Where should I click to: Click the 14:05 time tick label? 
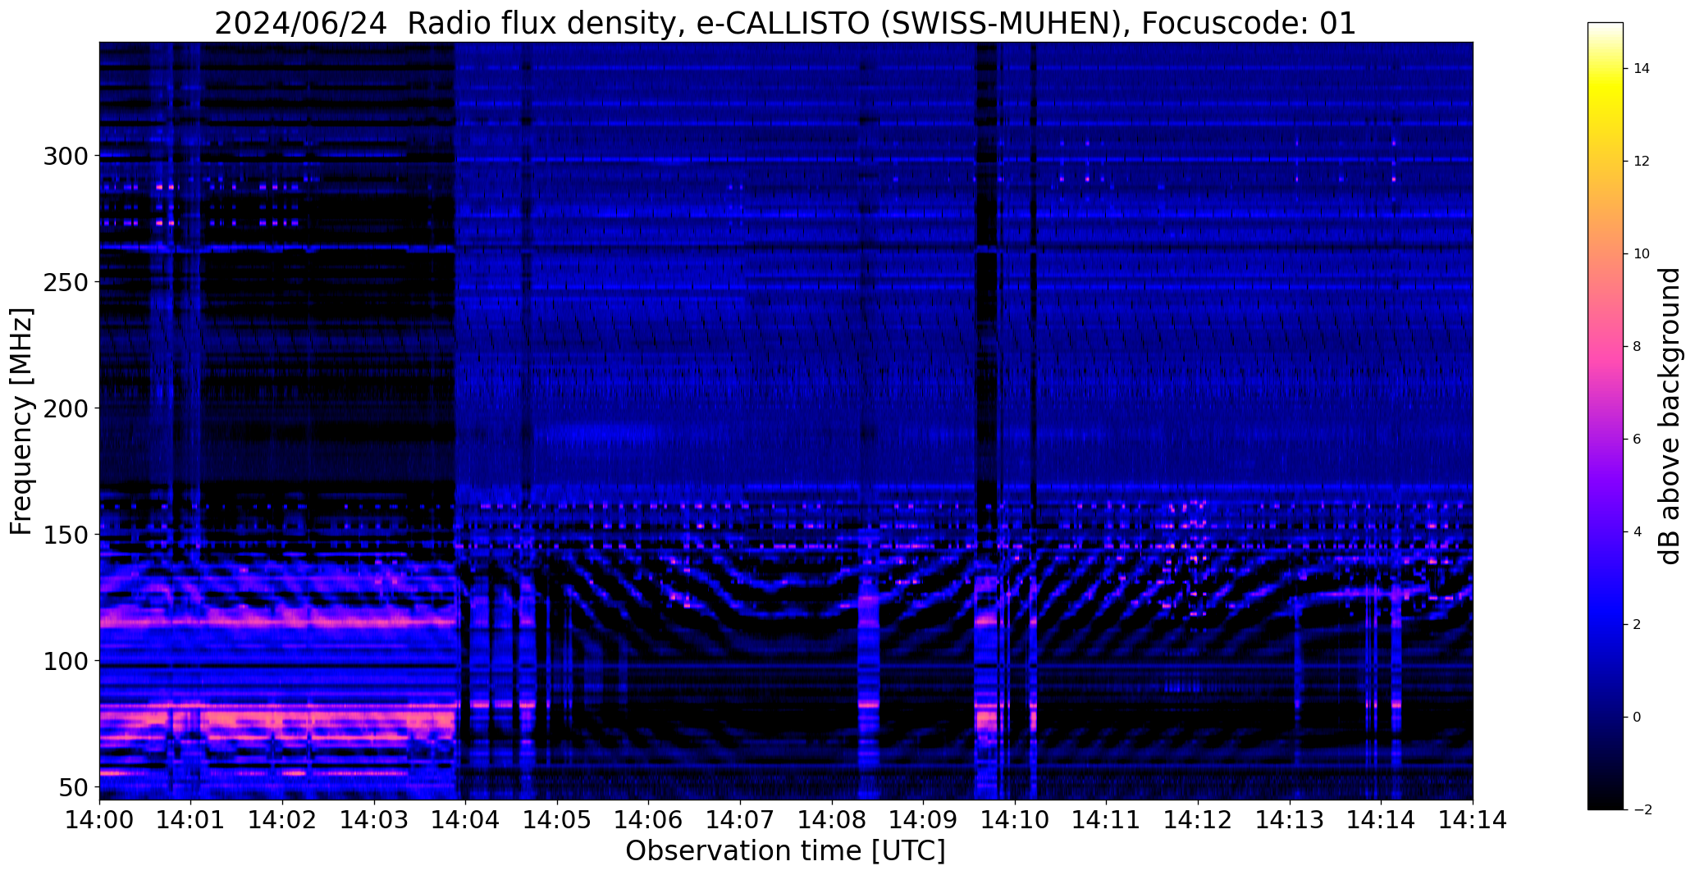click(x=557, y=819)
